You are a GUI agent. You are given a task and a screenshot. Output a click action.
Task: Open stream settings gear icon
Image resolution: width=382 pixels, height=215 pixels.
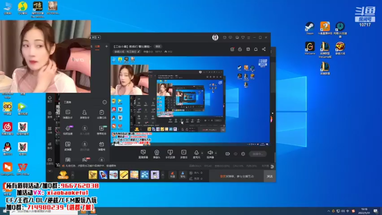click(x=243, y=154)
